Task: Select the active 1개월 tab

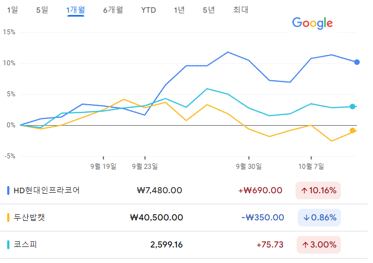Action: (x=75, y=10)
